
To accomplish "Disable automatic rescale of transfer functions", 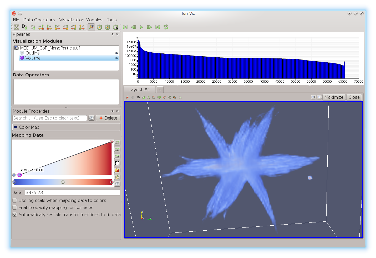I will tap(15, 215).
